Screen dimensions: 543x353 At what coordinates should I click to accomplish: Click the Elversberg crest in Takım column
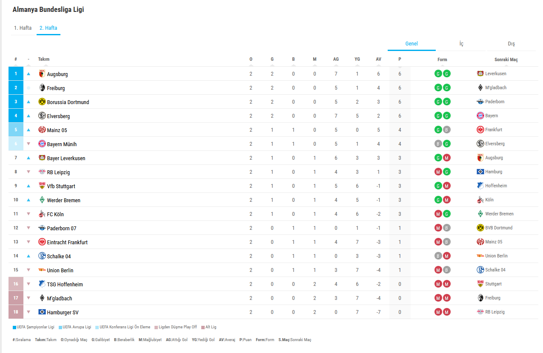(42, 116)
